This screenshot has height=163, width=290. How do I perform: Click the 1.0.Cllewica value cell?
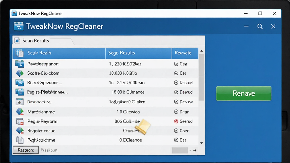[x=128, y=112]
